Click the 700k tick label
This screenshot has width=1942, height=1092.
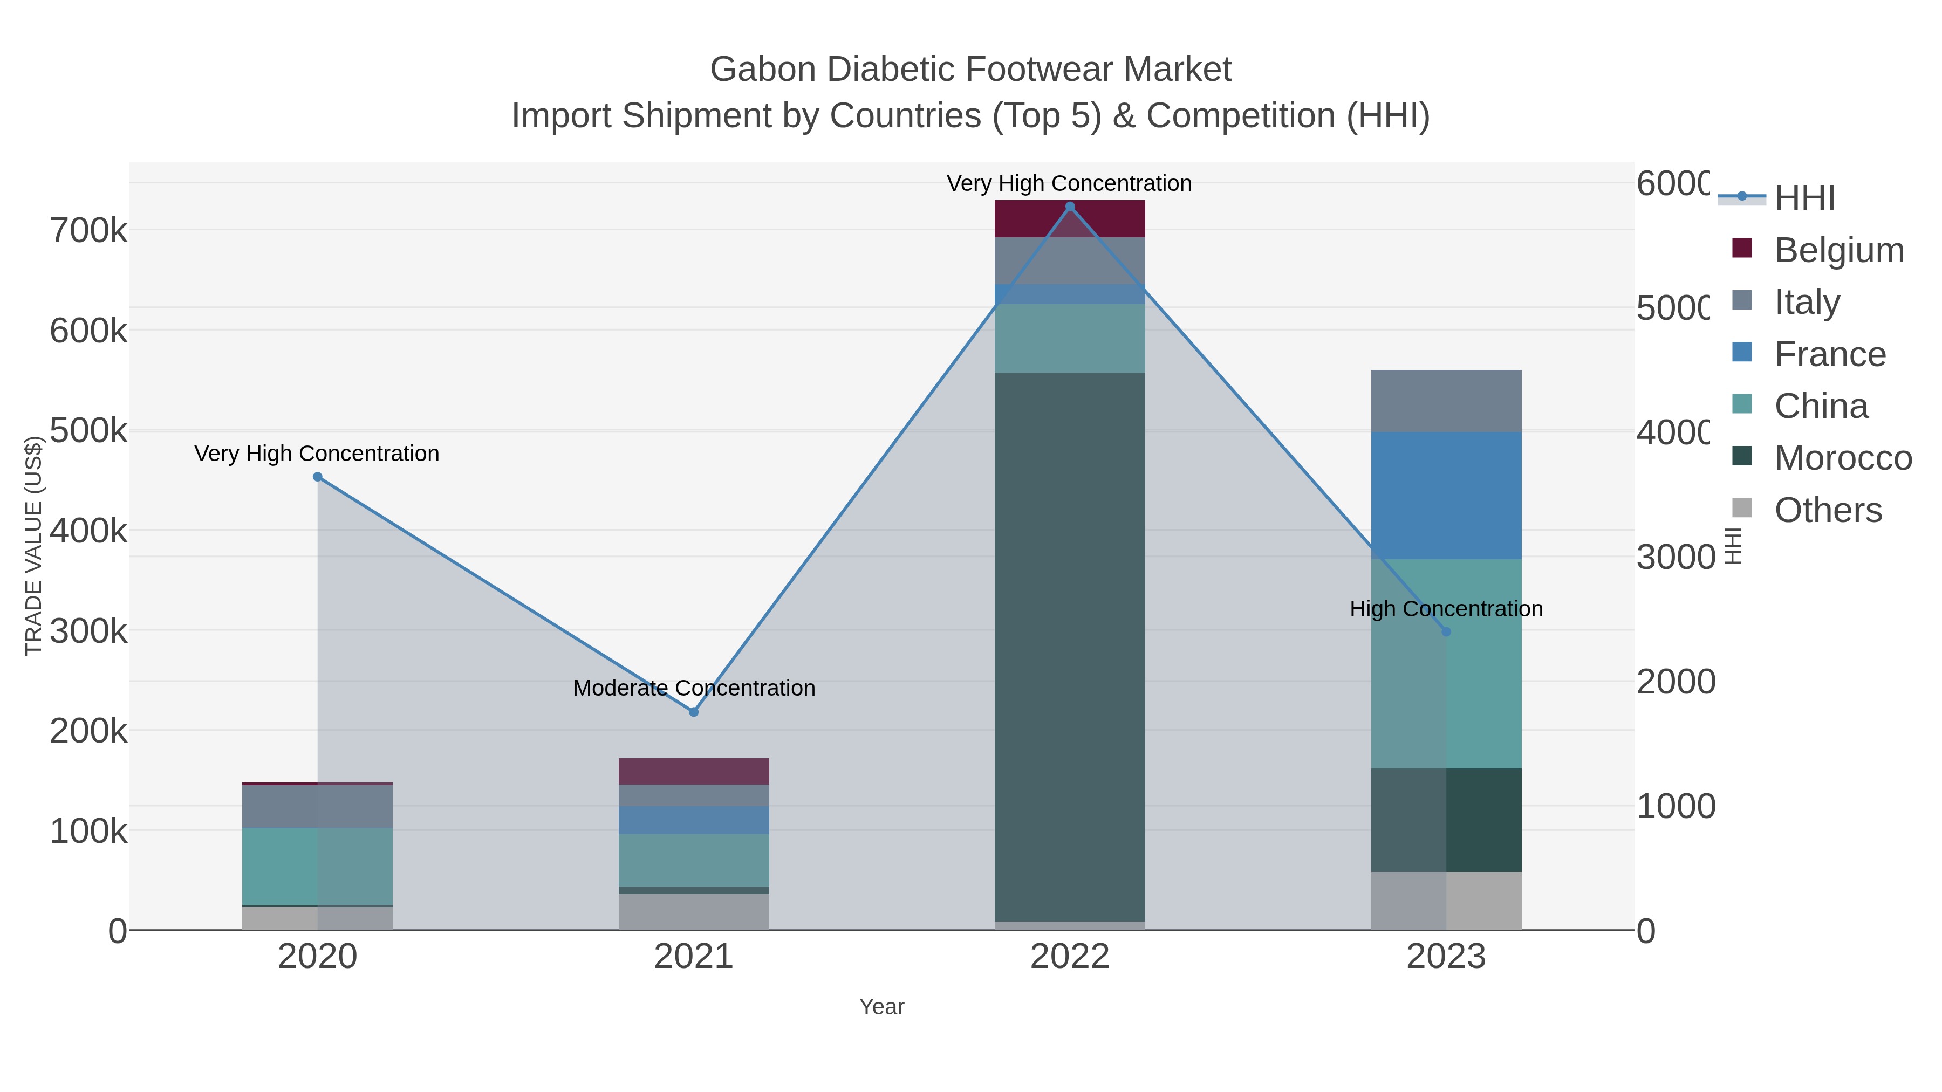(89, 231)
